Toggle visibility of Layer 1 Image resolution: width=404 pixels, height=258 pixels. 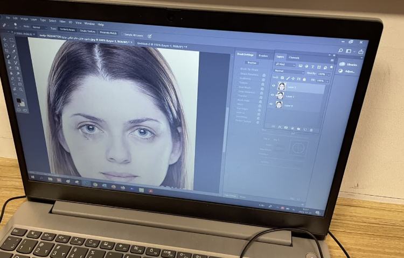[x=273, y=95]
